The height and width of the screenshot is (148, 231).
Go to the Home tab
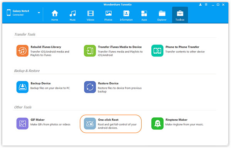[55, 15]
